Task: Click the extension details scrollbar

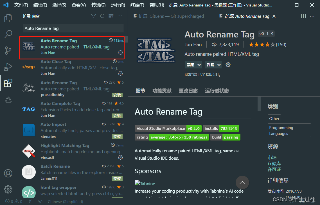Action: (x=259, y=104)
